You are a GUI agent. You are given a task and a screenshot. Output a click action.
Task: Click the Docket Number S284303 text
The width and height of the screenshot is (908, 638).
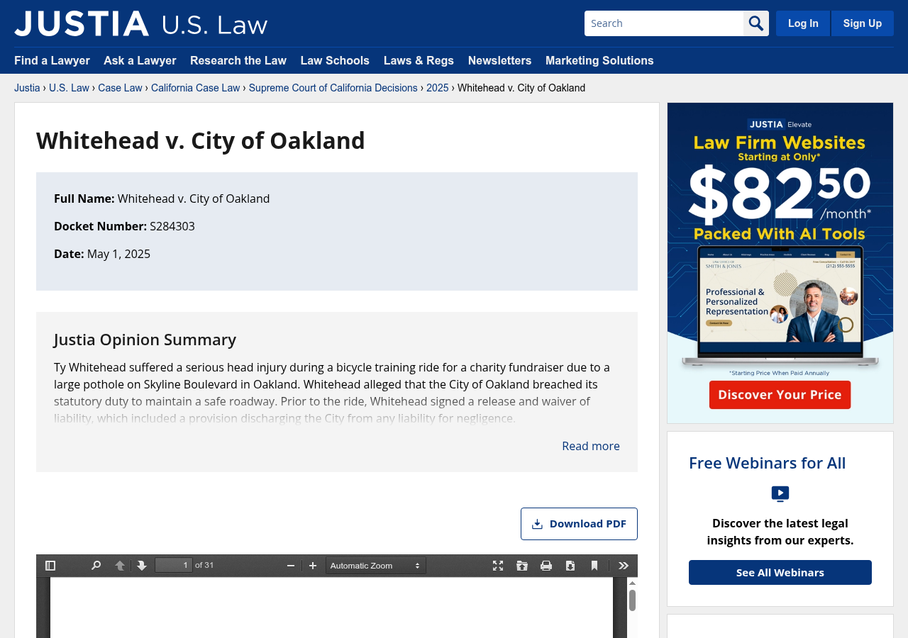click(x=124, y=226)
